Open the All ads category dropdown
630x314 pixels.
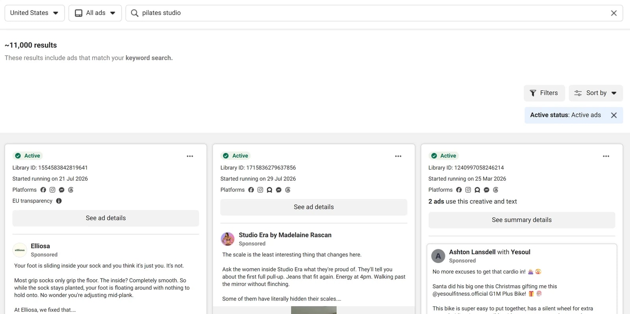[x=95, y=13]
